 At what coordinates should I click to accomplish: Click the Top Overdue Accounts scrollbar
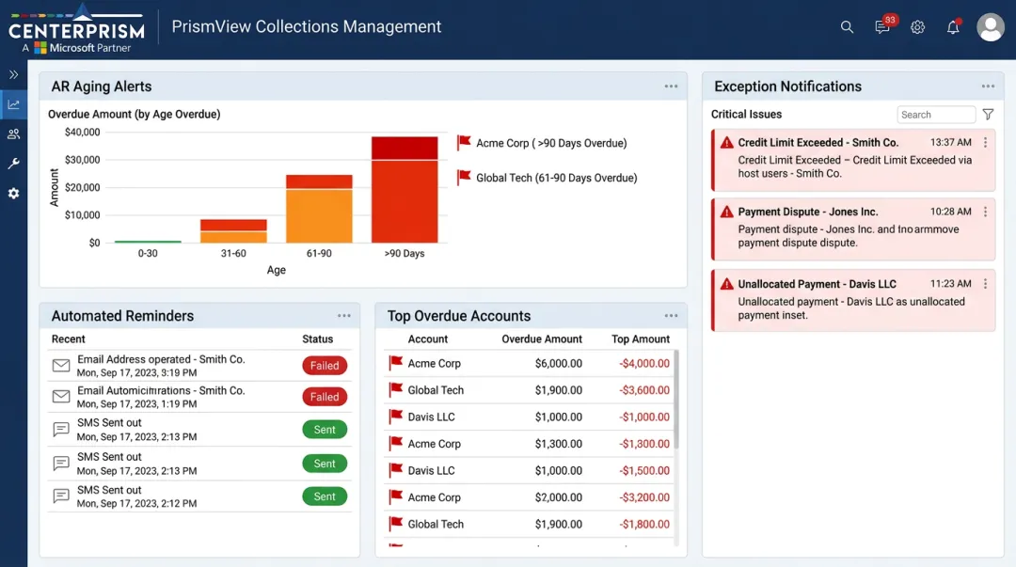click(x=676, y=400)
